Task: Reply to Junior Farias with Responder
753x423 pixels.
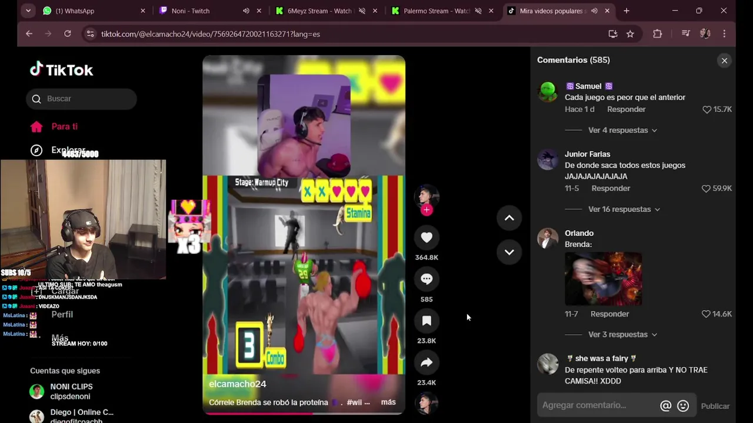Action: click(611, 189)
